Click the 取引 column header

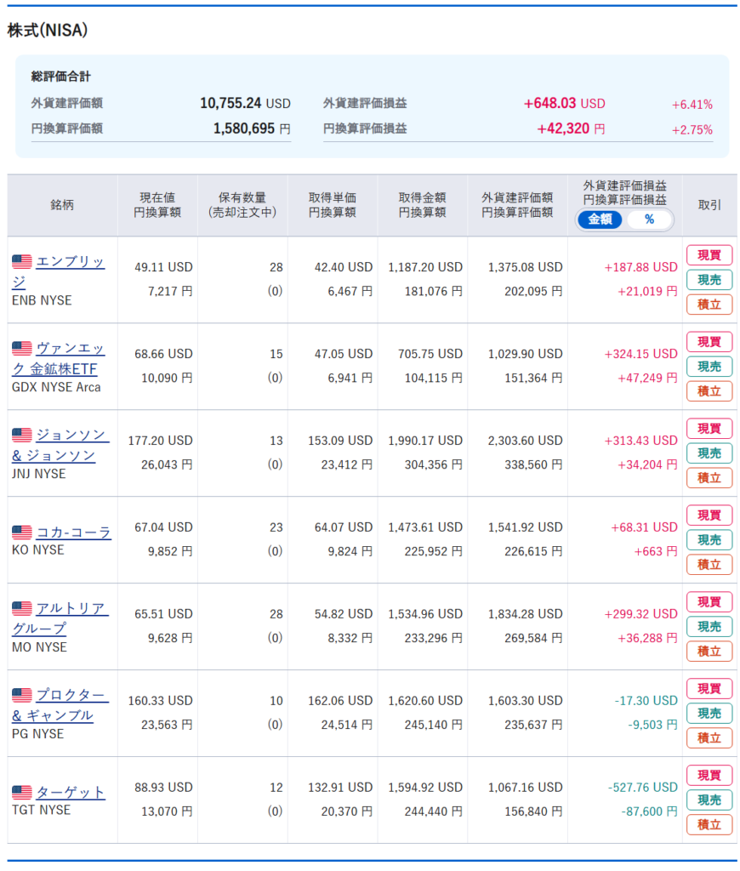coord(709,205)
